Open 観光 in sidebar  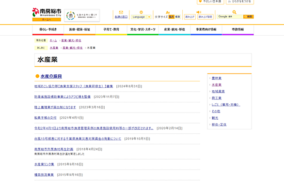tap(215, 118)
